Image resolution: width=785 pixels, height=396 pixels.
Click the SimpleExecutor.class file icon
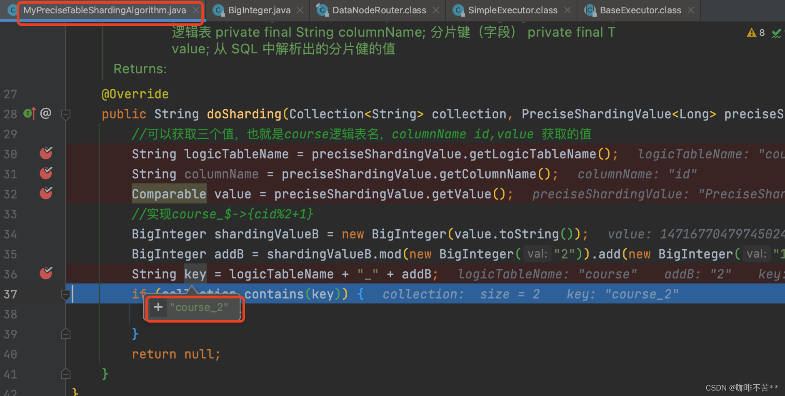pyautogui.click(x=458, y=10)
